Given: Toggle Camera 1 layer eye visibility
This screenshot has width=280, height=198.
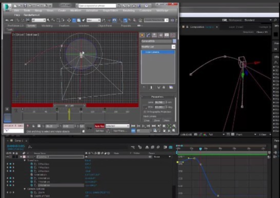Looking at the screenshot, I should point(8,157).
